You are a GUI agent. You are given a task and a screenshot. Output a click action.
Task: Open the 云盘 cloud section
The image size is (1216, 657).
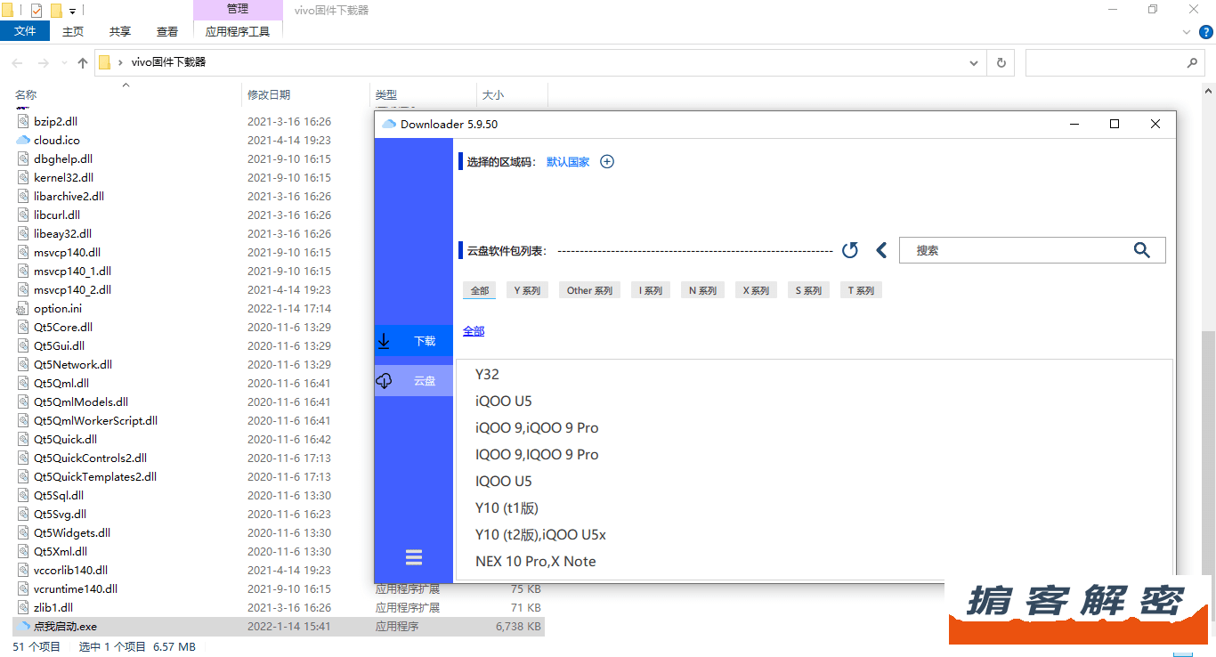point(414,380)
